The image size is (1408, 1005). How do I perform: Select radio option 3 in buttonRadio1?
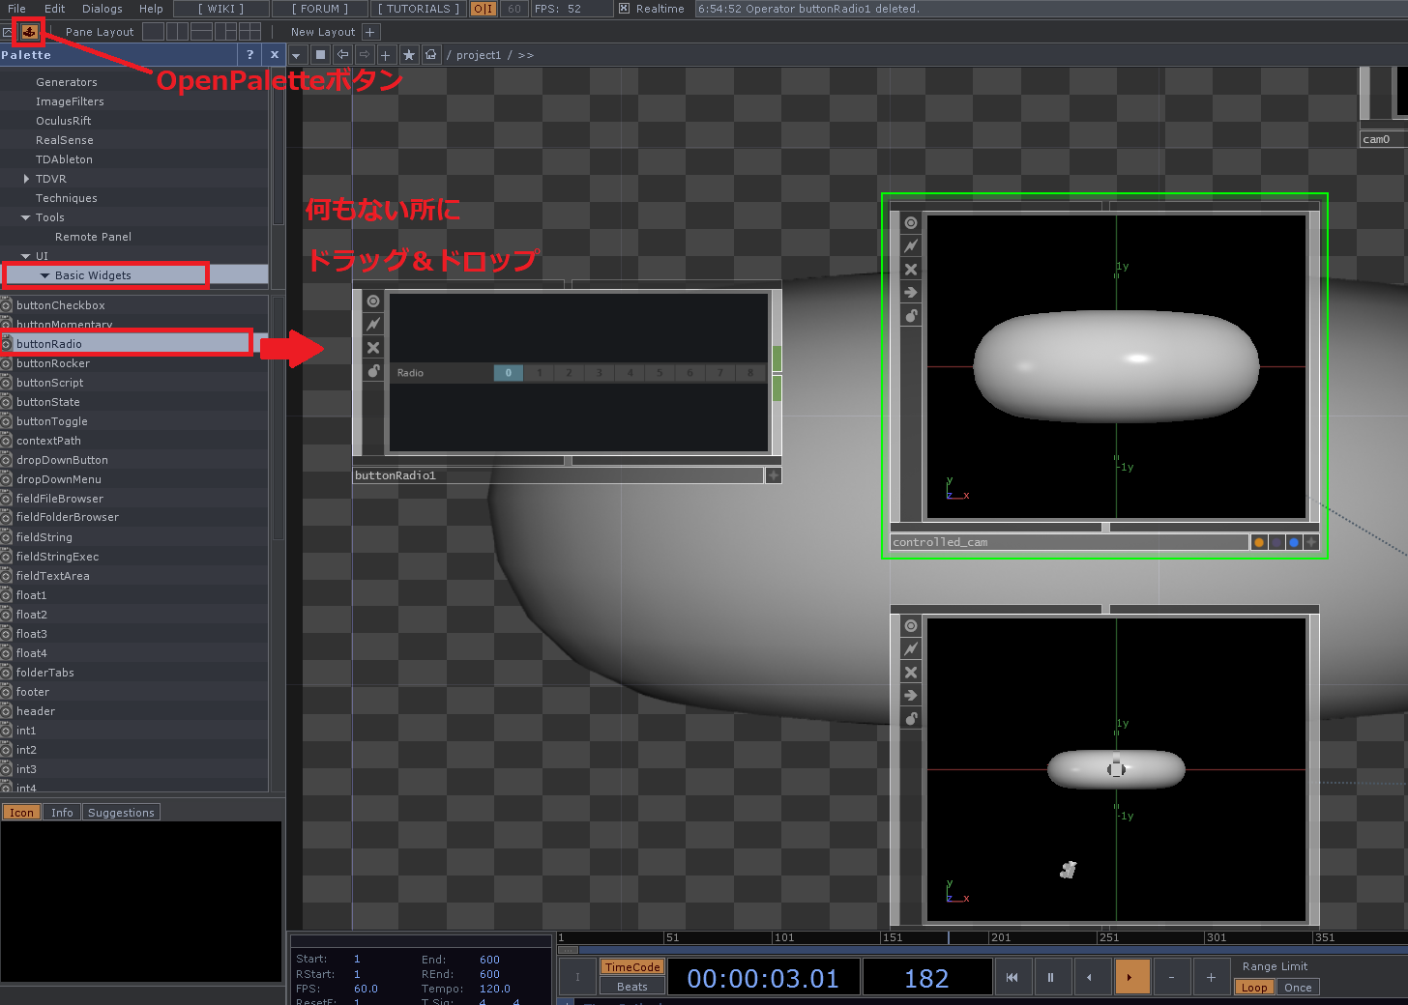(600, 373)
